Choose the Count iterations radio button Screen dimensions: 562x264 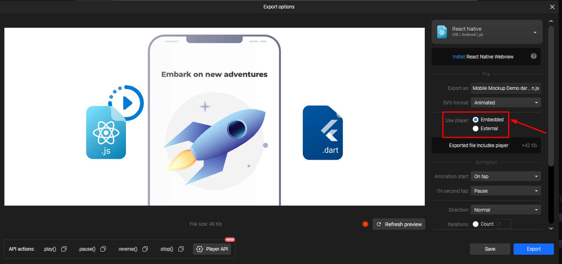(476, 224)
